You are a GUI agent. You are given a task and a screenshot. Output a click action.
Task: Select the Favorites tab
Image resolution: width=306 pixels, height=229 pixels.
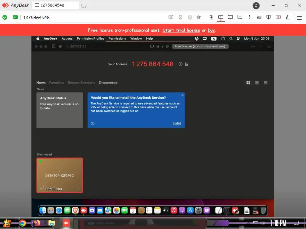[x=56, y=83]
